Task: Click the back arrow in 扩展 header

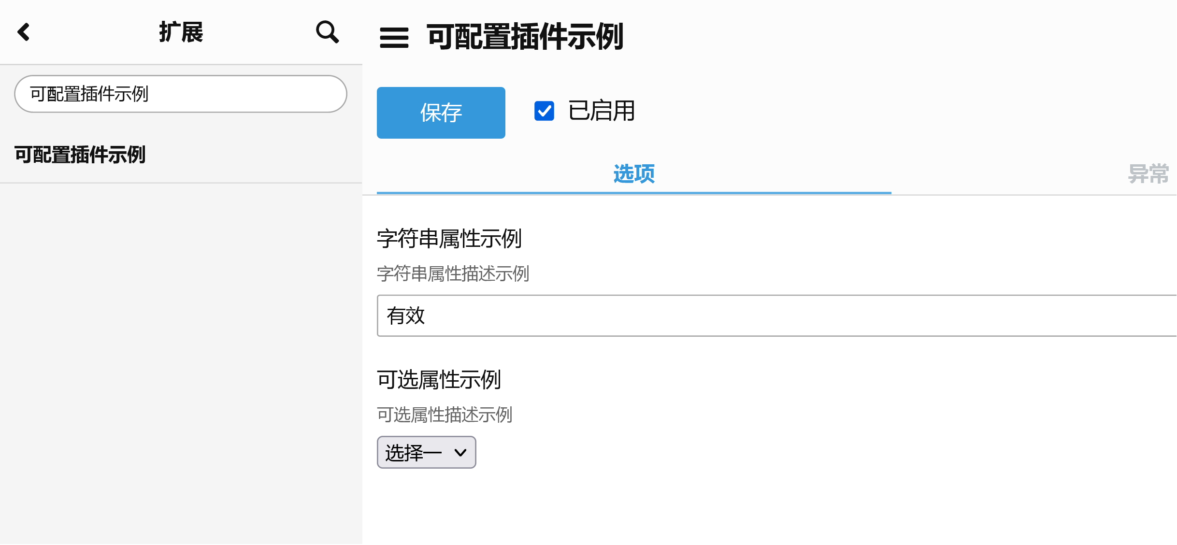Action: 24,32
